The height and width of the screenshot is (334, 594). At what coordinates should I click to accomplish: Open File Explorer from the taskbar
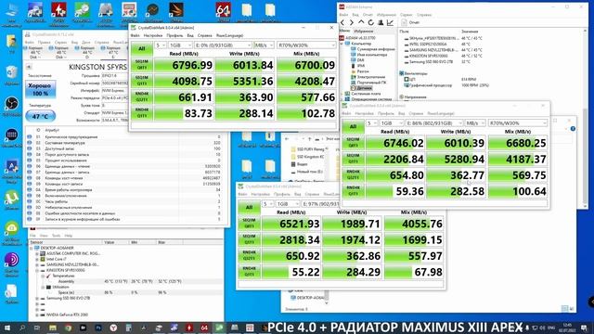[x=53, y=328]
